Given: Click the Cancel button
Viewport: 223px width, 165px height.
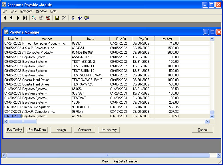Looking at the screenshot, I should tap(202, 130).
